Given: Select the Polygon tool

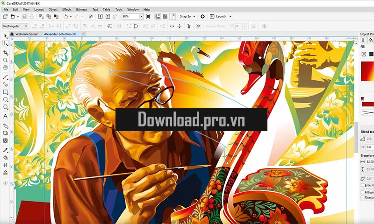Looking at the screenshot, I should 6,107.
